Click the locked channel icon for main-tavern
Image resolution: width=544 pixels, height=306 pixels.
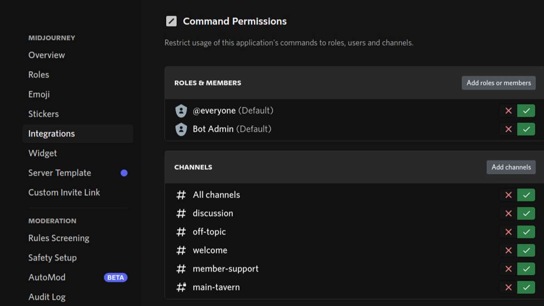(x=181, y=287)
